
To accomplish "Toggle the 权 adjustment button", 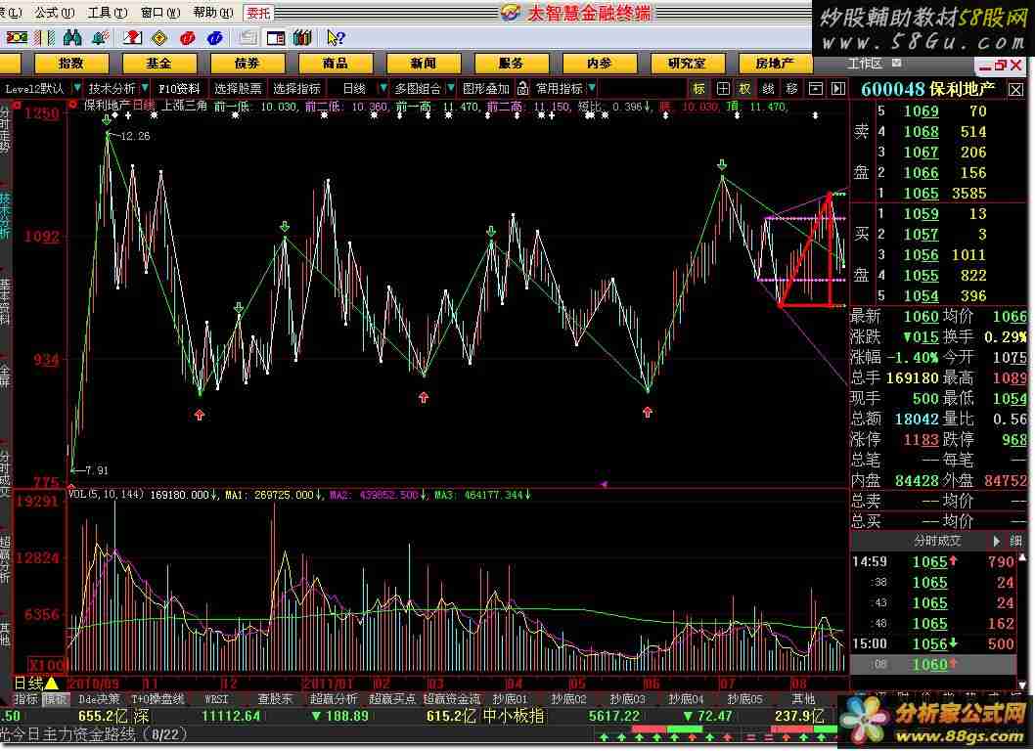I will pyautogui.click(x=744, y=88).
